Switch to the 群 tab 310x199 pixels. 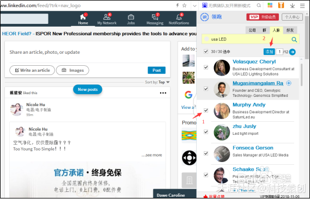pos(264,30)
